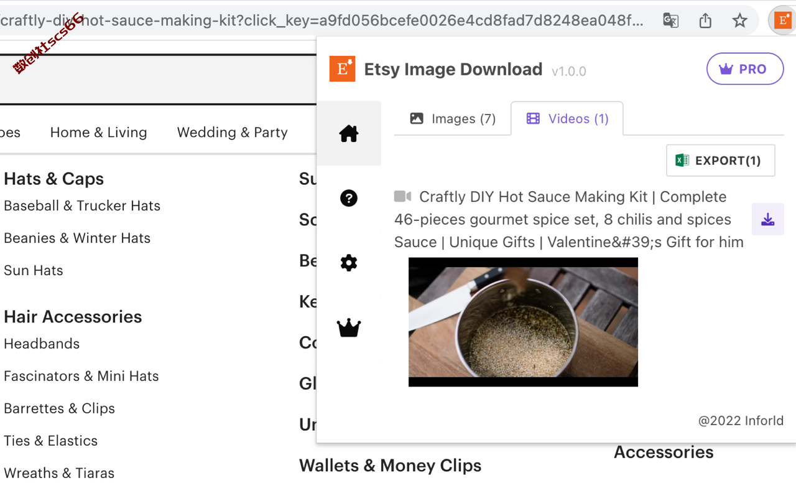796x498 pixels.
Task: Select the Videos (1) tab
Action: (x=567, y=119)
